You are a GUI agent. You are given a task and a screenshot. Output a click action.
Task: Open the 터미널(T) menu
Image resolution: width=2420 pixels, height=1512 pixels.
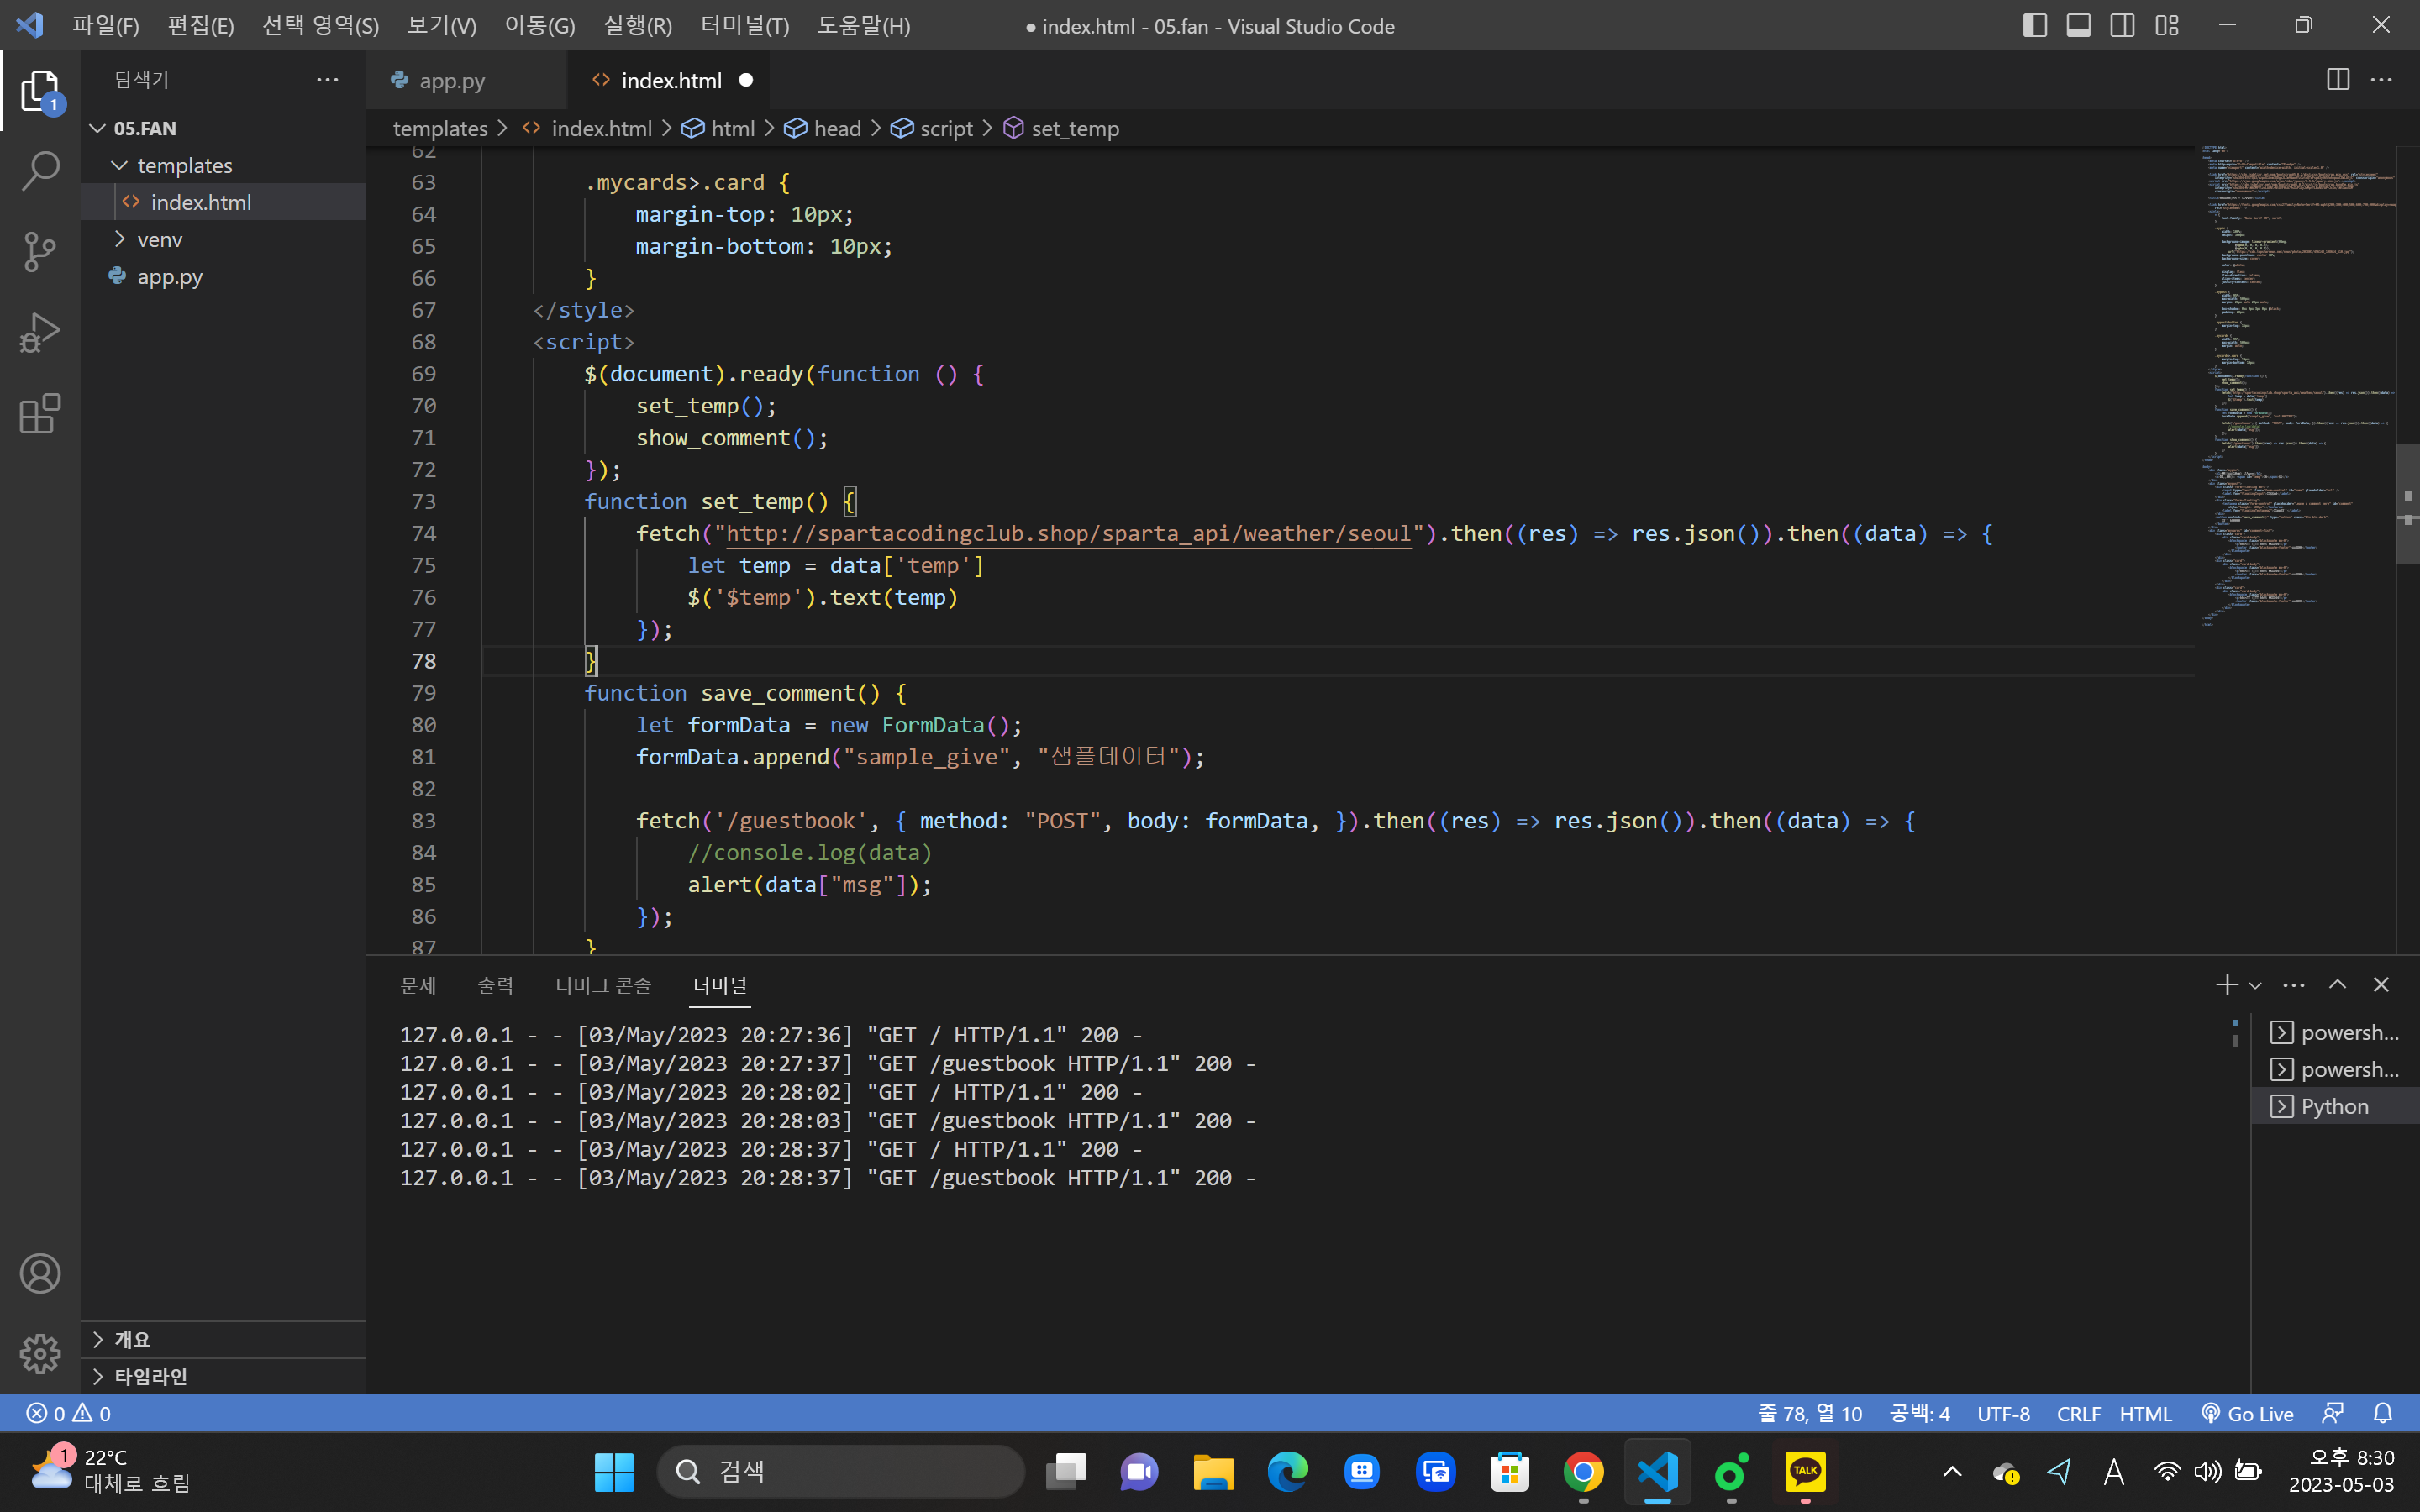click(x=745, y=26)
